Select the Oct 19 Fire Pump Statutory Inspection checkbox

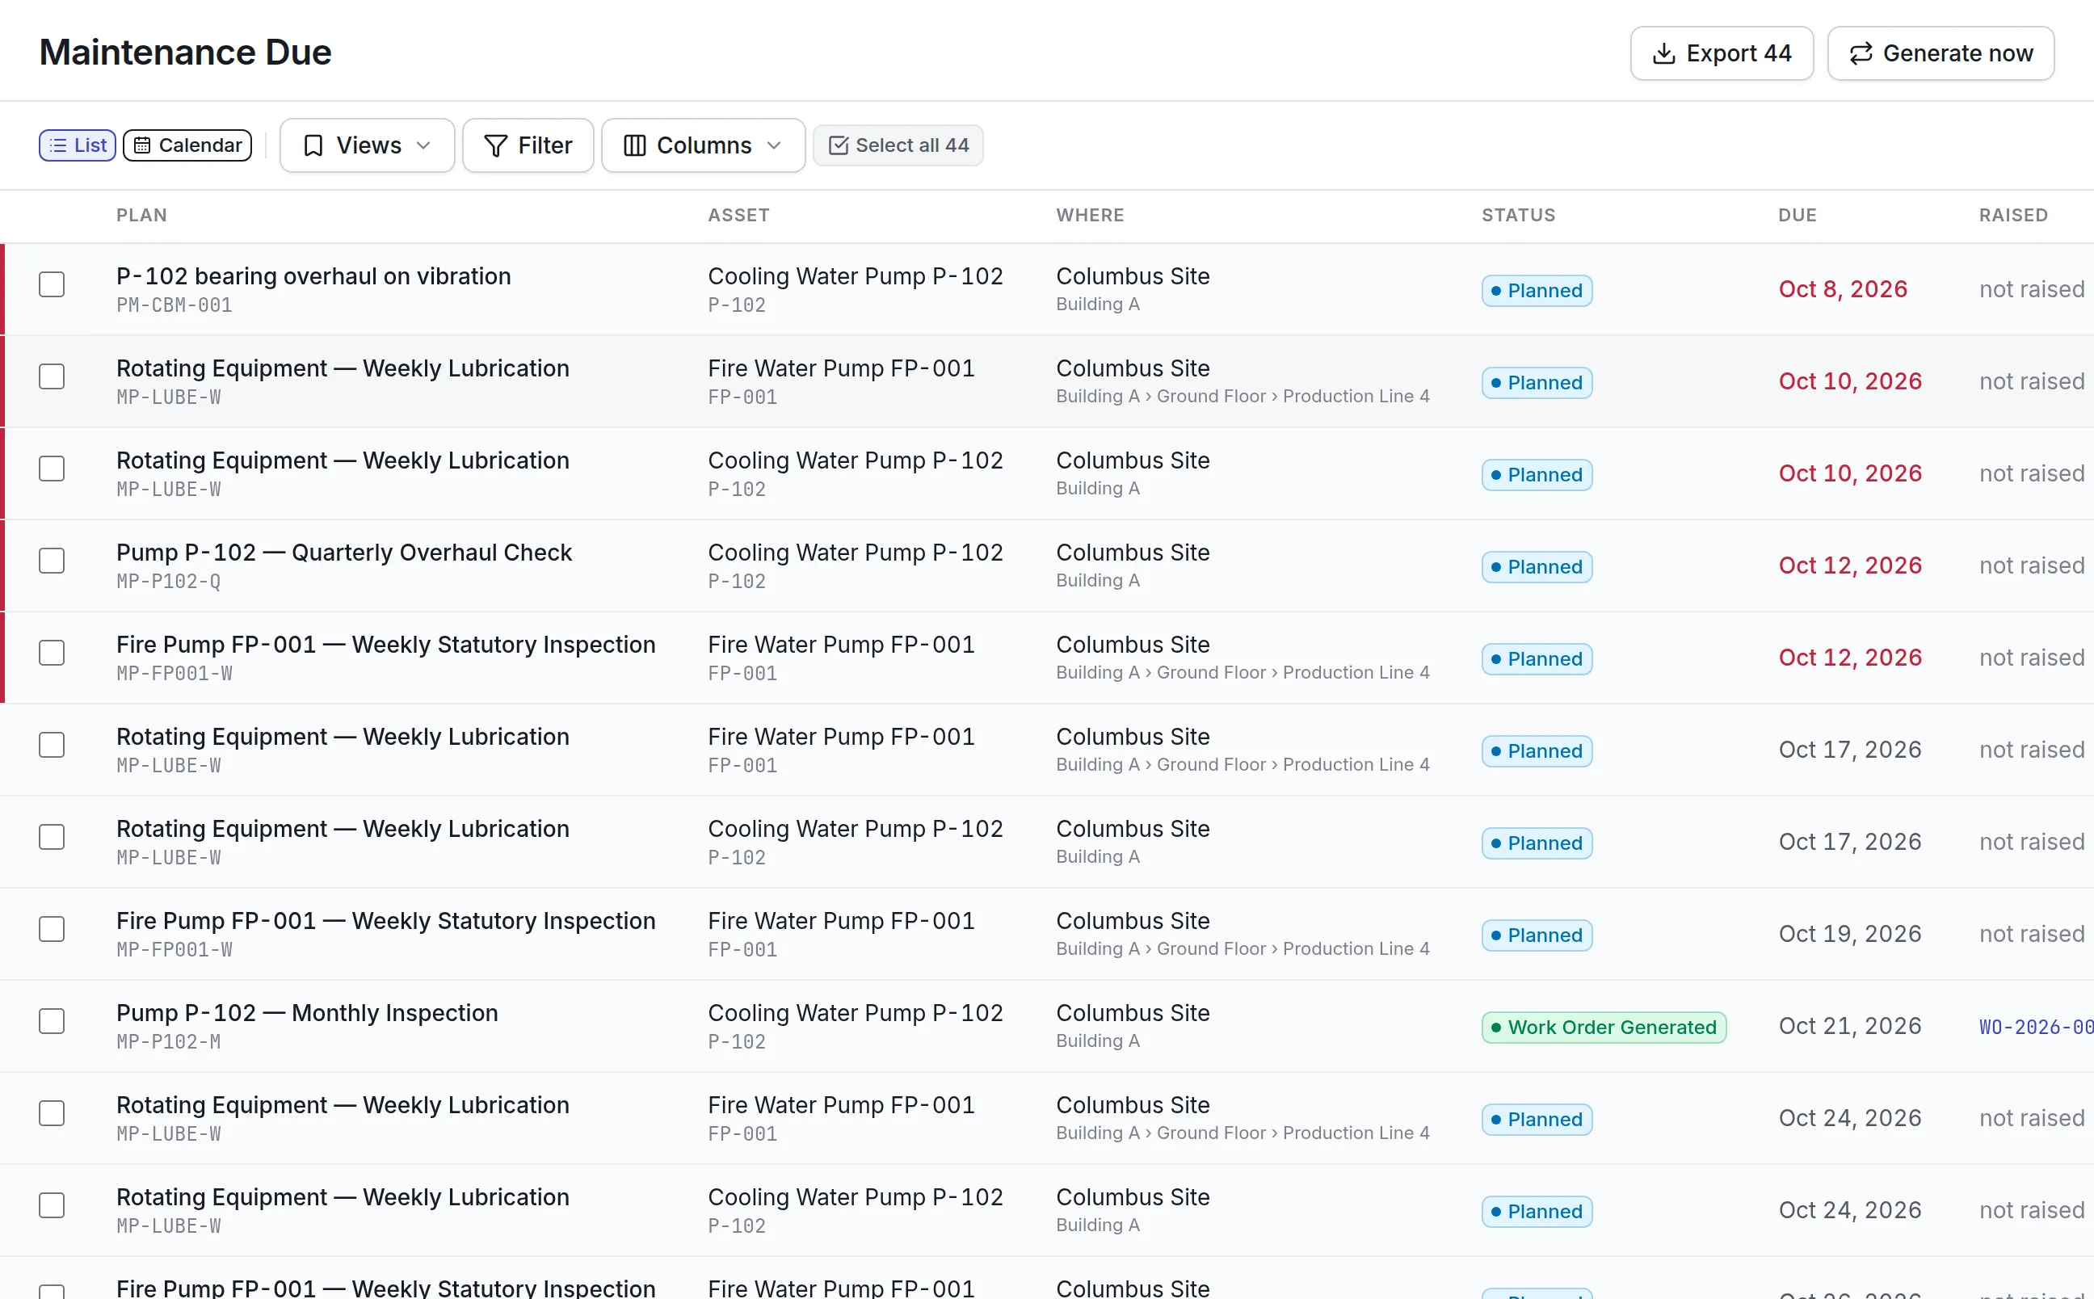(x=52, y=930)
